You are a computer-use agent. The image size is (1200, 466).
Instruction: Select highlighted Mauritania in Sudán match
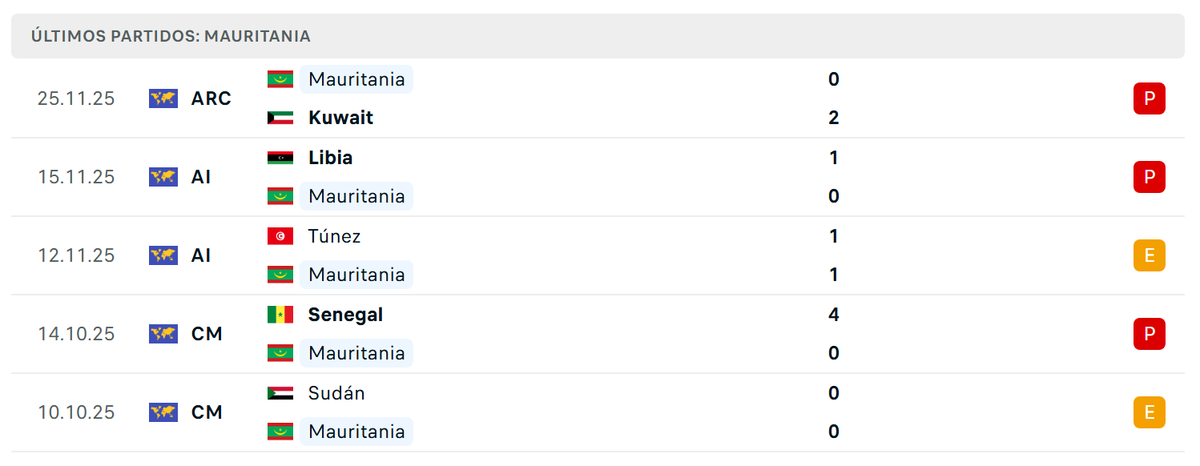tap(356, 432)
